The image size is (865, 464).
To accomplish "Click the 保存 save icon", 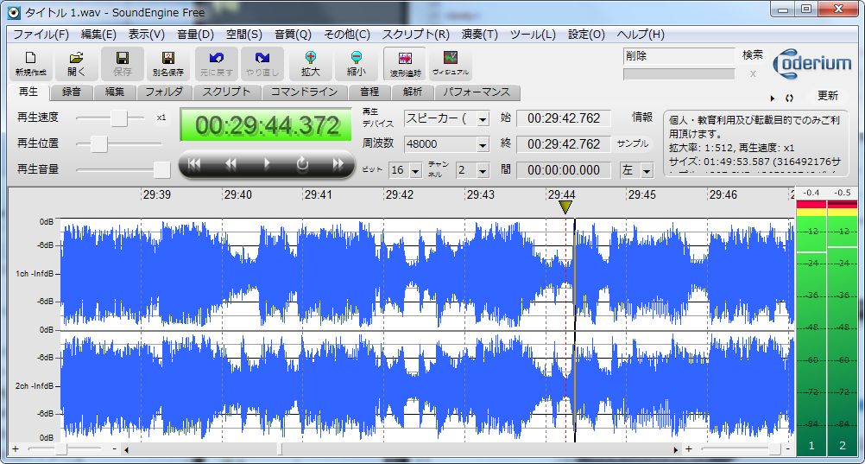I will pos(123,64).
